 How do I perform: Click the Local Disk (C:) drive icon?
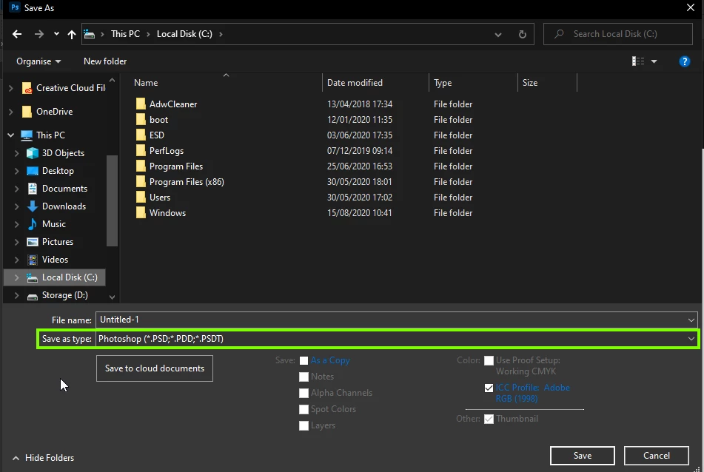coord(33,277)
